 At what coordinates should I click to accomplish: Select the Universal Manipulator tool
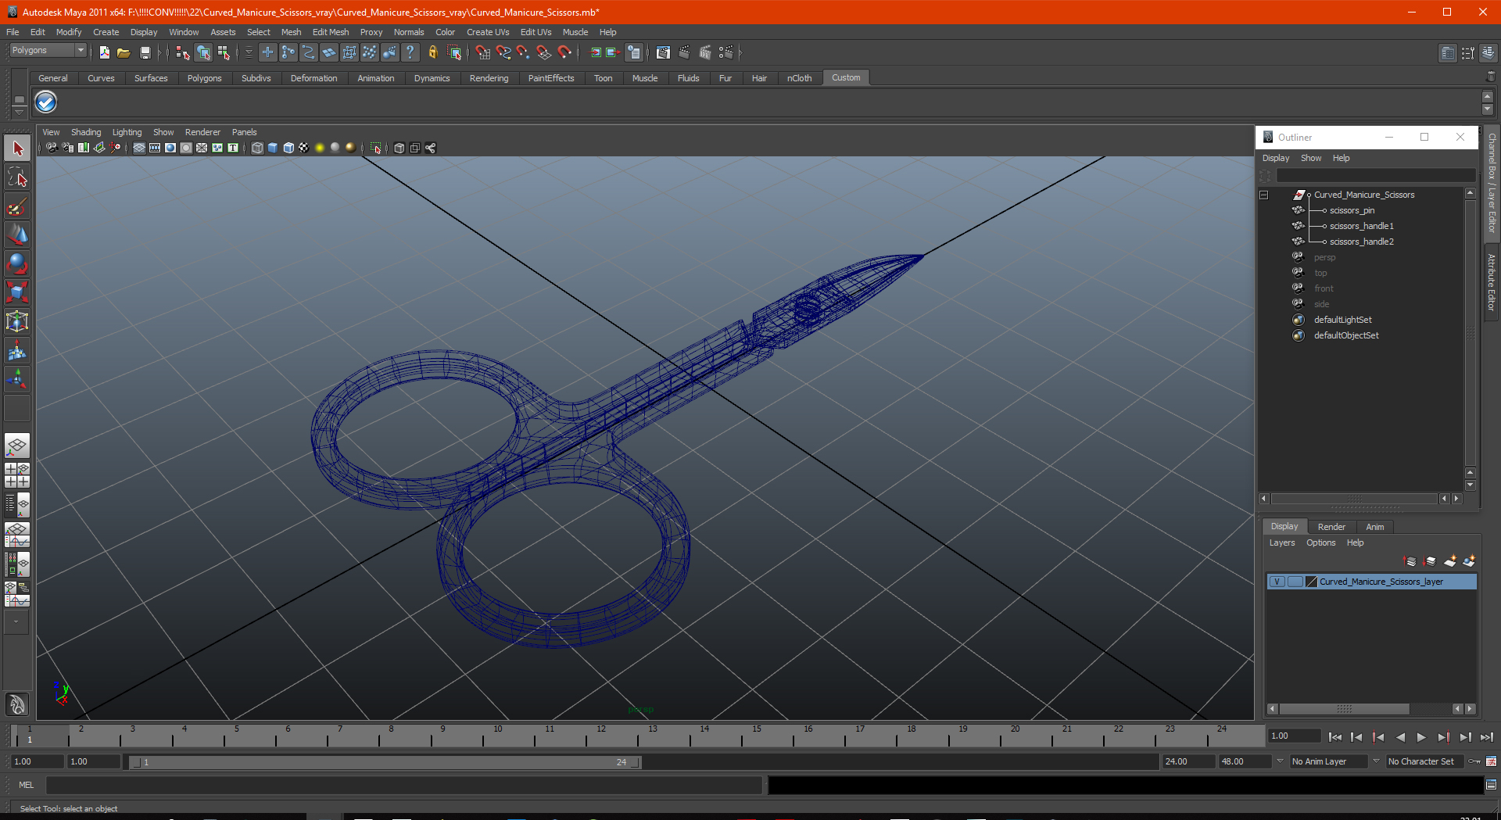point(17,321)
